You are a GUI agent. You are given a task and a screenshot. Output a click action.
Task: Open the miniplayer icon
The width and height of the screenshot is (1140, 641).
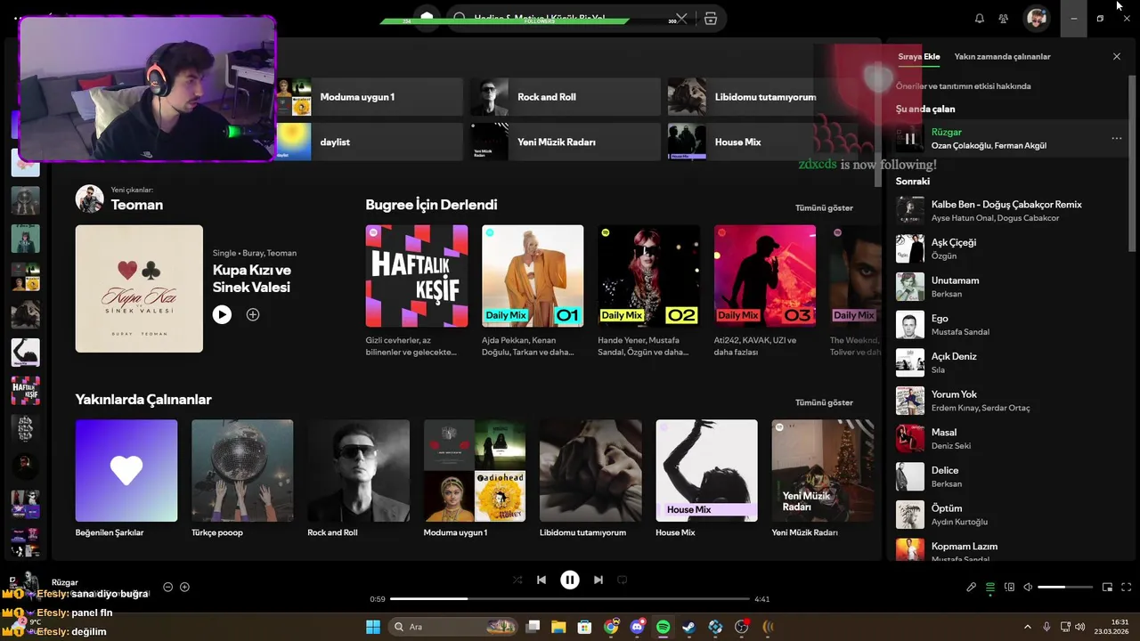tap(1108, 587)
